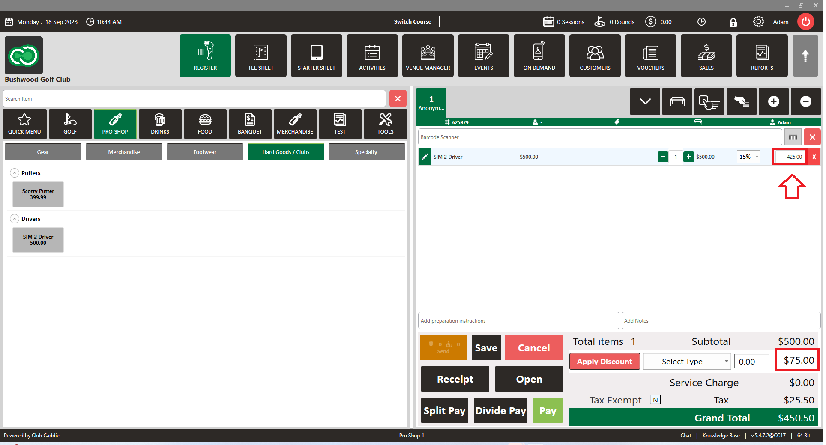Open the 15% discount dropdown
The height and width of the screenshot is (445, 826).
748,157
